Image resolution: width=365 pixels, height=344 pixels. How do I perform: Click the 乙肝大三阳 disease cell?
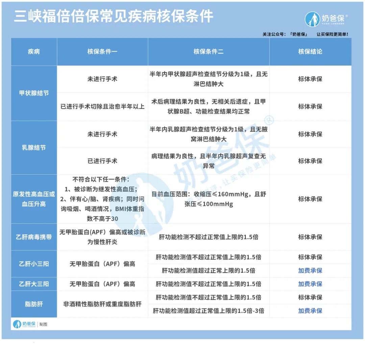(34, 284)
